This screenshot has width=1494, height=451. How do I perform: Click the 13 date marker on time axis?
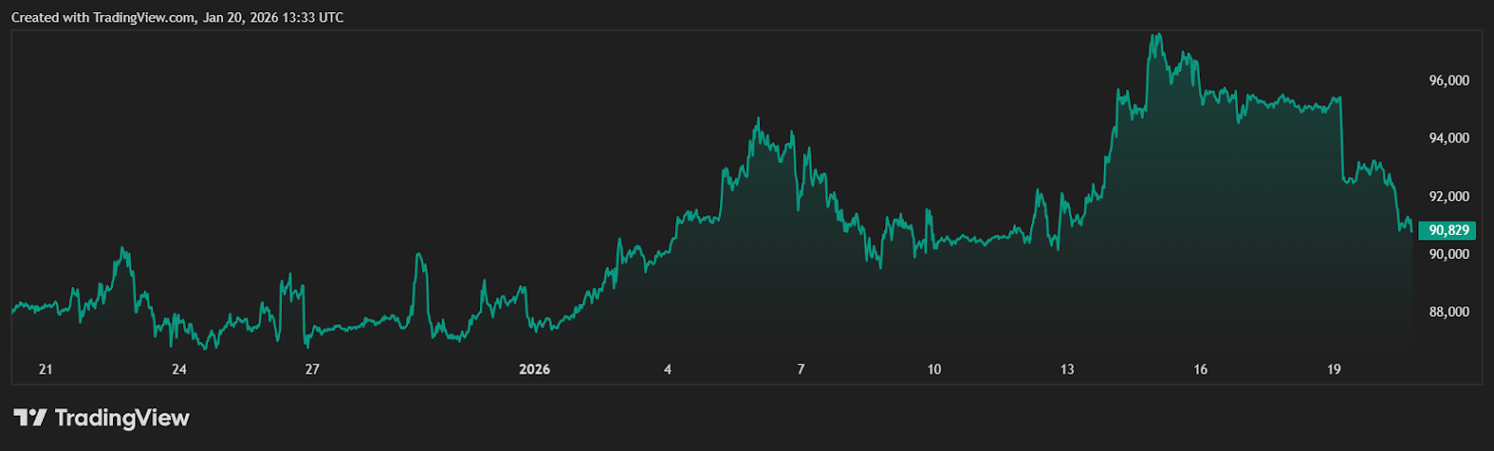(1067, 370)
